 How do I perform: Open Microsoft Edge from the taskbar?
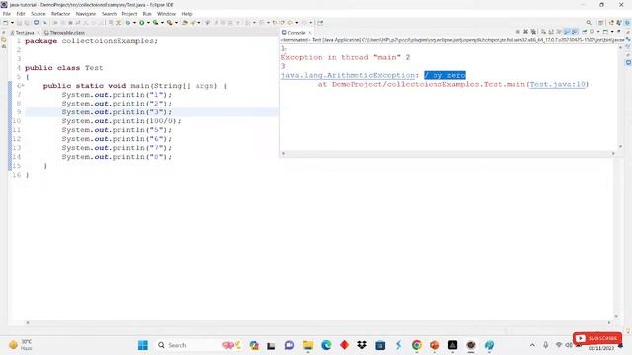click(x=326, y=345)
